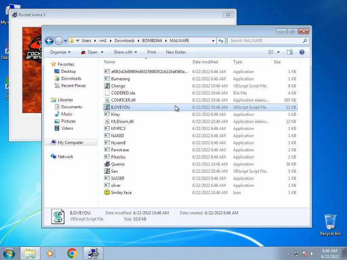Open the address bar history dropdown arrow
This screenshot has width=347, height=260.
coord(213,41)
